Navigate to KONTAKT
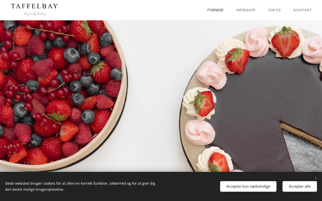 303,10
